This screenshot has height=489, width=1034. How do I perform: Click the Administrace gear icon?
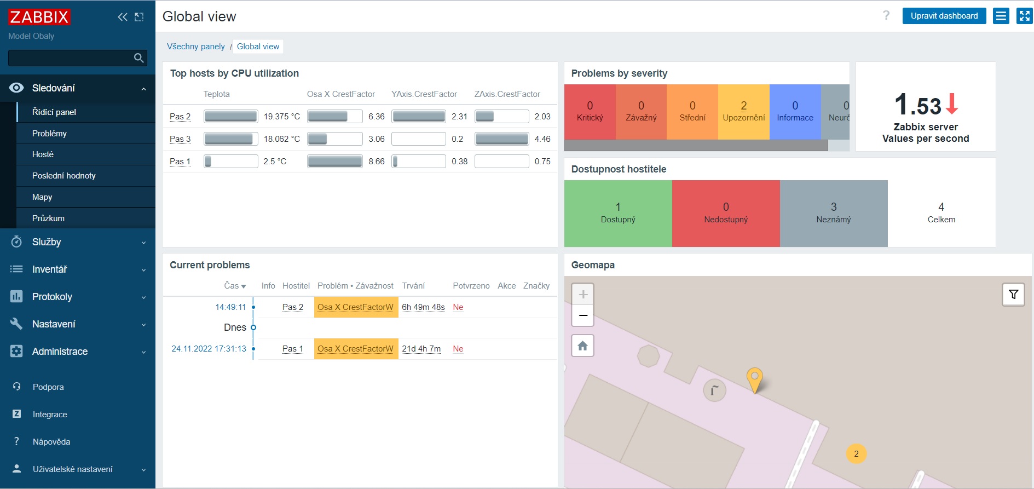pyautogui.click(x=16, y=351)
